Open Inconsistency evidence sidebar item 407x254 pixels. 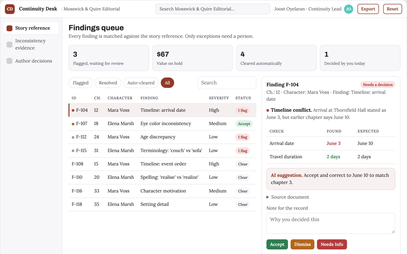pyautogui.click(x=31, y=44)
